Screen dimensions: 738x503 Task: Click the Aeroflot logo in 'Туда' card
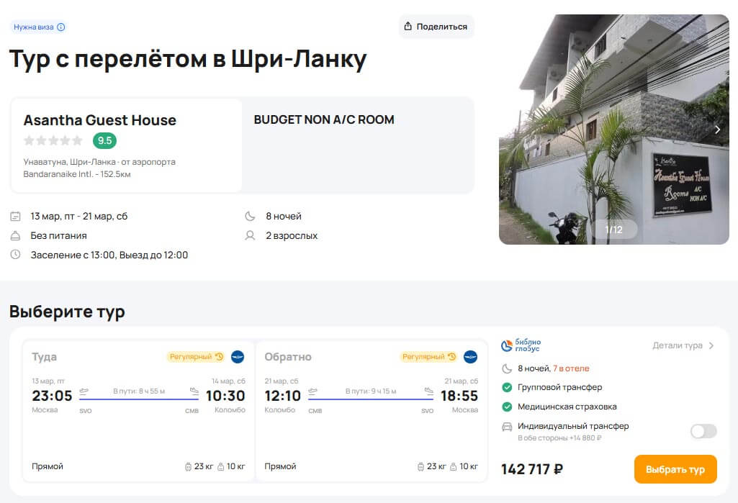238,357
